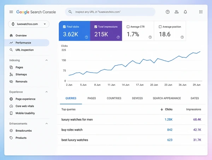Click the 68.4K impressions value
212x160 pixels.
197,120
